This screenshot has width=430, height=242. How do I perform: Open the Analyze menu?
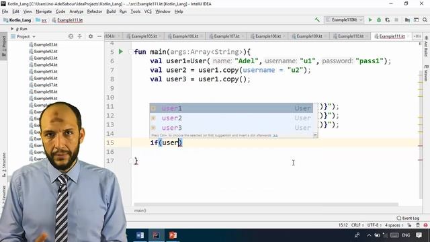click(76, 11)
